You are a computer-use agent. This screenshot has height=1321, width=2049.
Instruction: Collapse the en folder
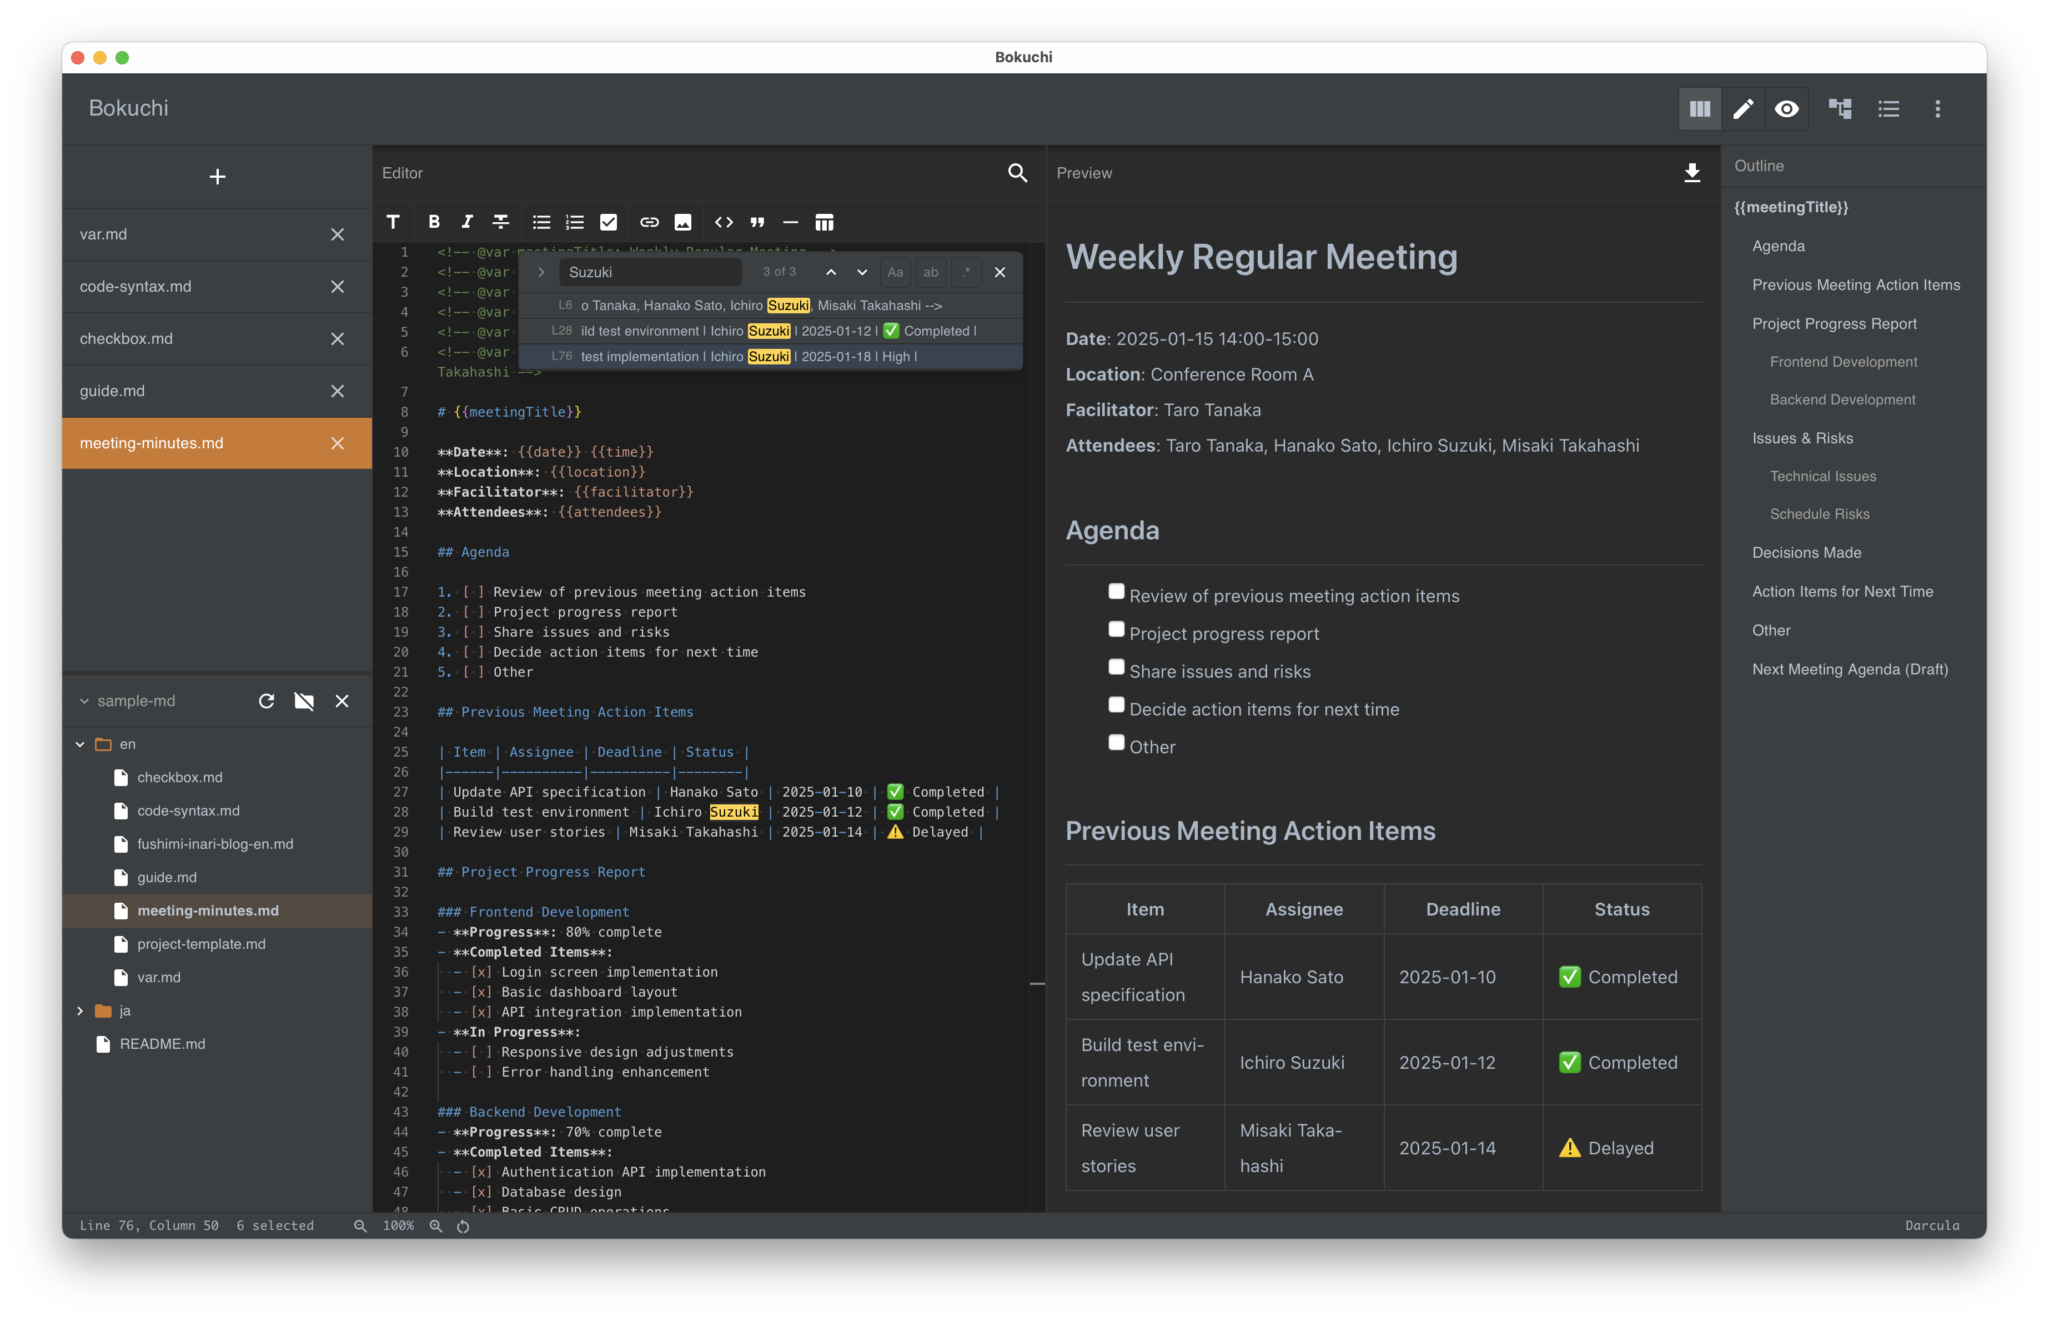pos(80,744)
